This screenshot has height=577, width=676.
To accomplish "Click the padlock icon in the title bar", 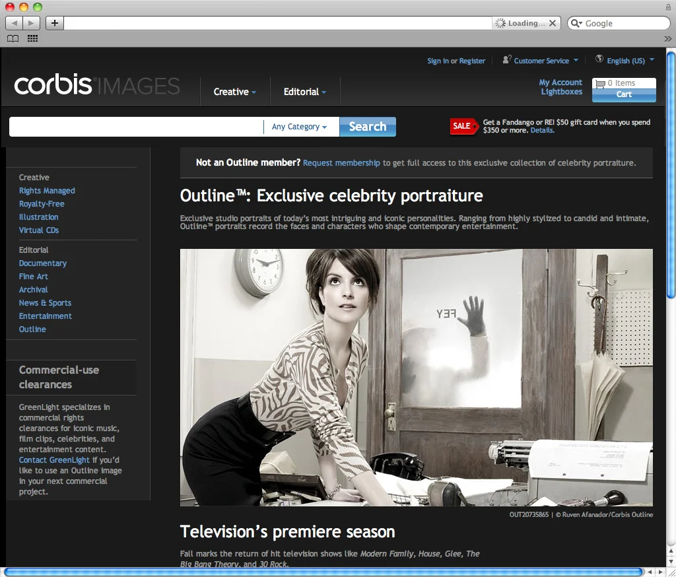I will point(668,7).
